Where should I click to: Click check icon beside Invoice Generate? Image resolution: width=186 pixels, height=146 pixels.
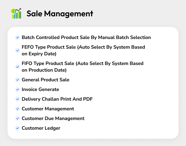click(17, 89)
